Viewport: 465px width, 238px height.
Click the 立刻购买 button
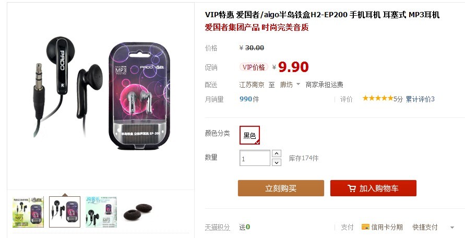[281, 188]
